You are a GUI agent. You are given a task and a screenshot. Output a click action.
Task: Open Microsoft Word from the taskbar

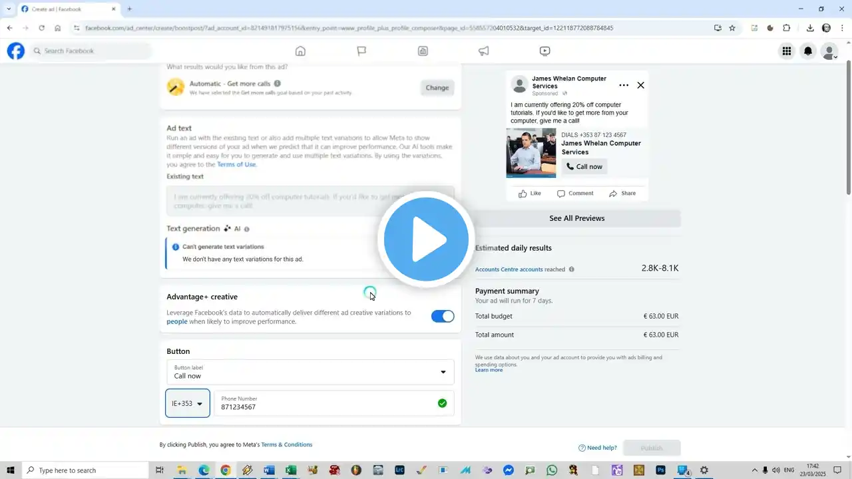[x=269, y=470]
